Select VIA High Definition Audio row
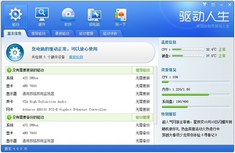235x153 pixels. [79, 102]
